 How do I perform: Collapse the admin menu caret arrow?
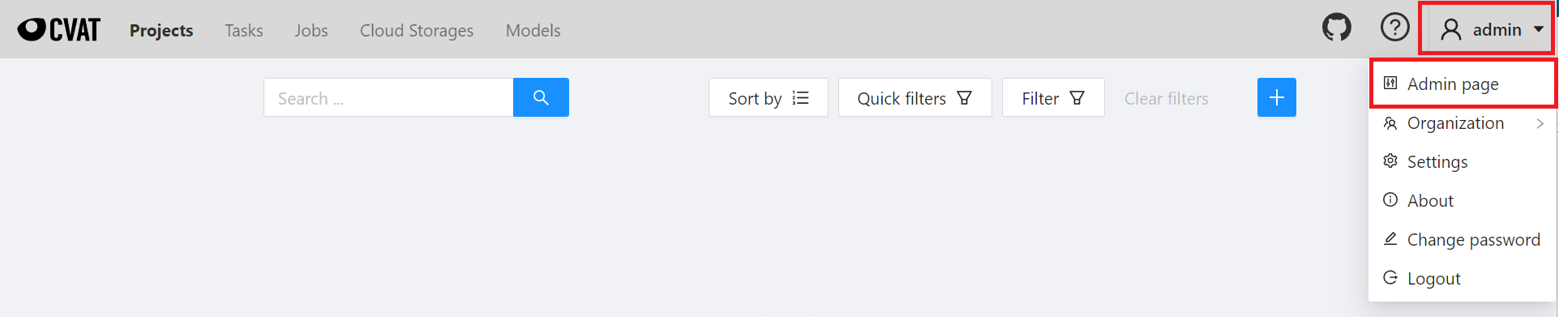click(1538, 30)
